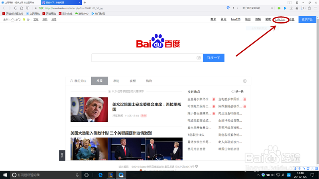Open the 热门影视 bookmark
Screen dimensions: 319x179
[x=98, y=14]
